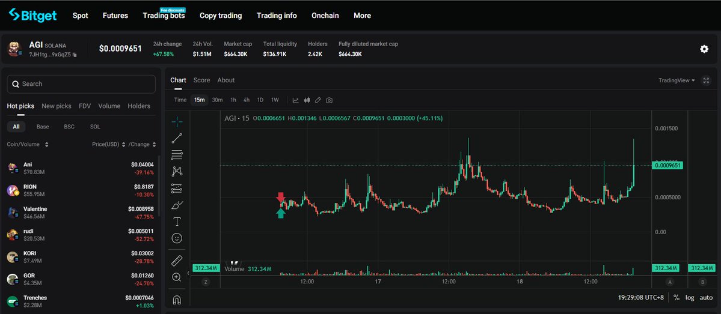Screen dimensions: 721x314
Task: Select the Chart tab
Action: [178, 80]
